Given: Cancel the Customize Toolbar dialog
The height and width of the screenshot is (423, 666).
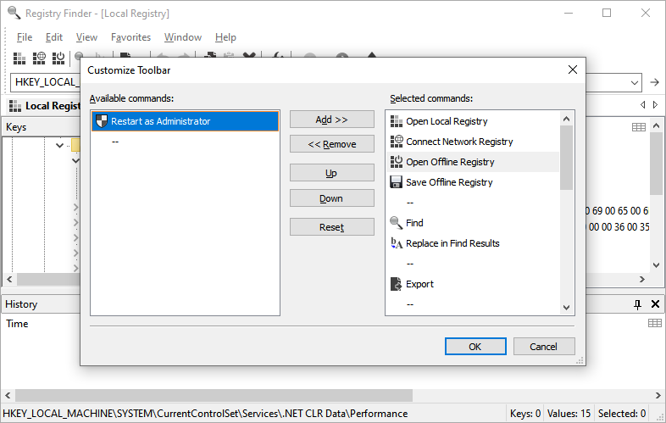Looking at the screenshot, I should [544, 347].
